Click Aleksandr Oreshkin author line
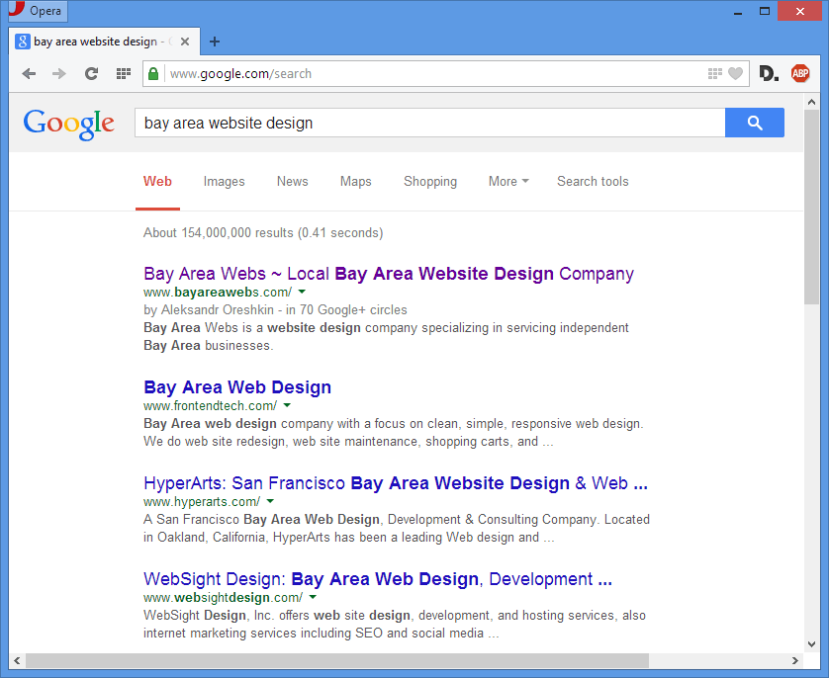Screen dimensions: 829x678 (x=275, y=309)
